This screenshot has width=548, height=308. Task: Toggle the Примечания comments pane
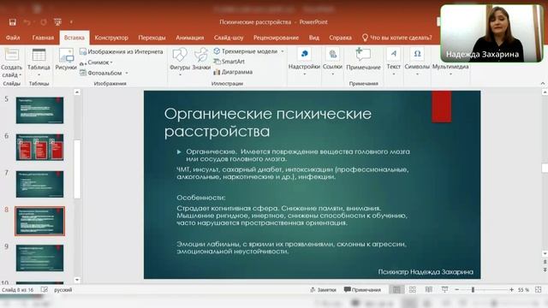click(x=362, y=290)
